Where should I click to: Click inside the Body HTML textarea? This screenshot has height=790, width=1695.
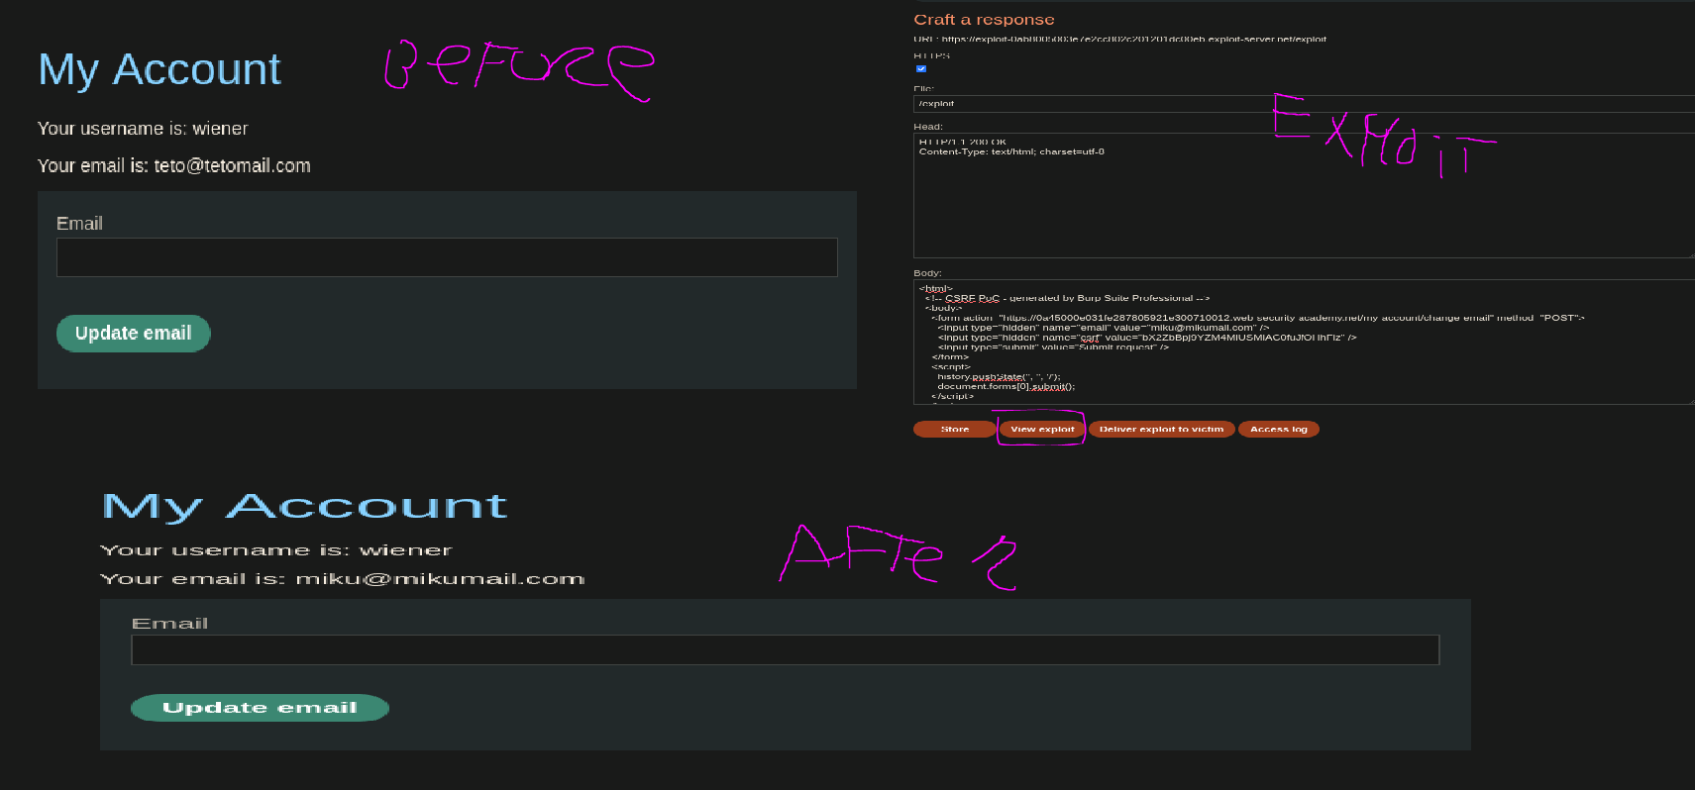click(1304, 343)
